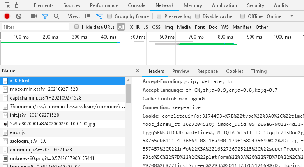Filter requests by JS
Image resolution: width=304 pixels, height=167 pixels.
point(146,27)
